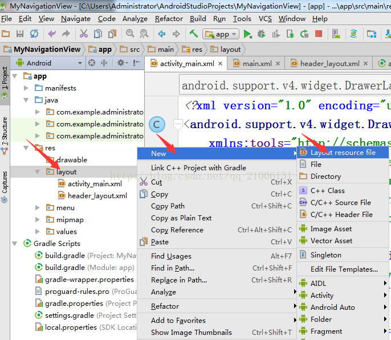Viewport: 391px width, 340px height.
Task: Click the green Run app icon
Action: [247, 34]
